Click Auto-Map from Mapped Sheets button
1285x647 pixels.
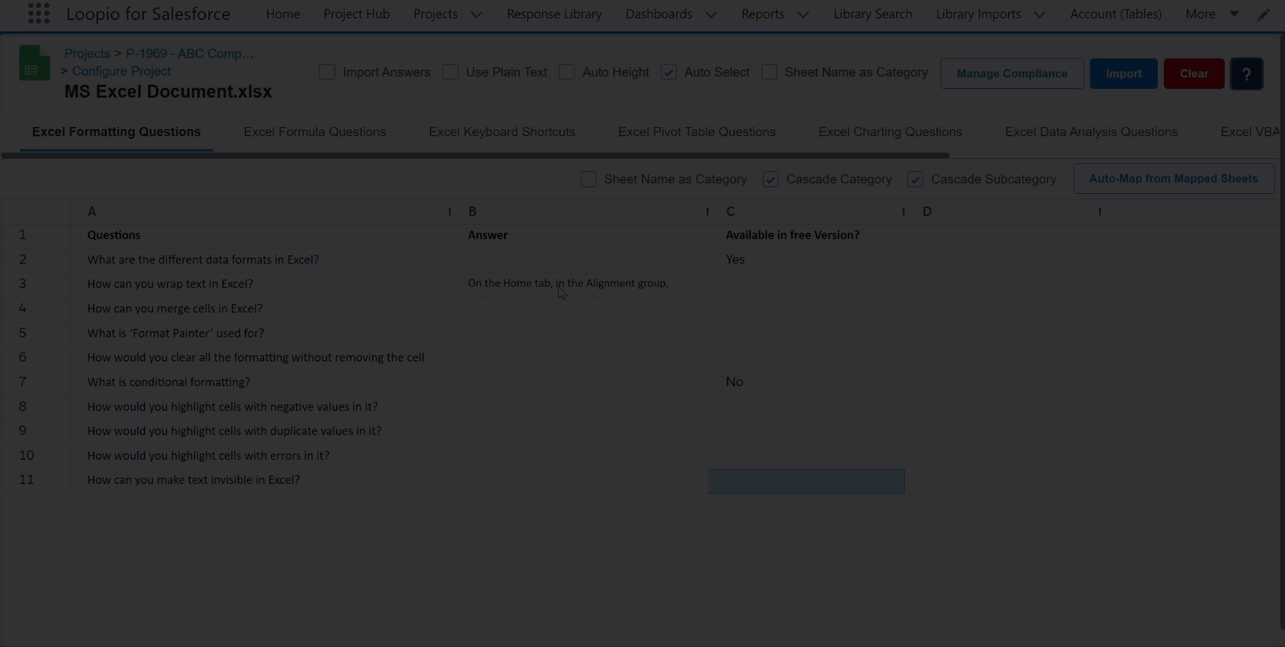(1173, 178)
